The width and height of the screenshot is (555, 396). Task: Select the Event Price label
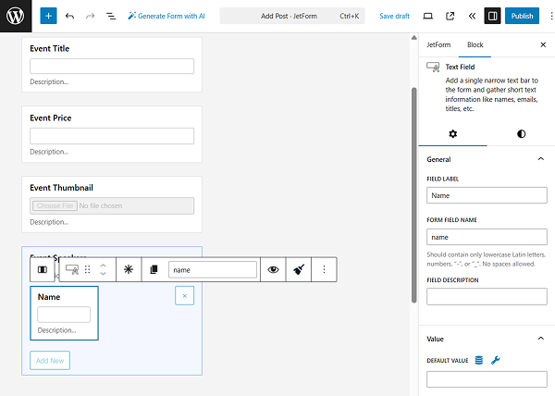click(51, 118)
